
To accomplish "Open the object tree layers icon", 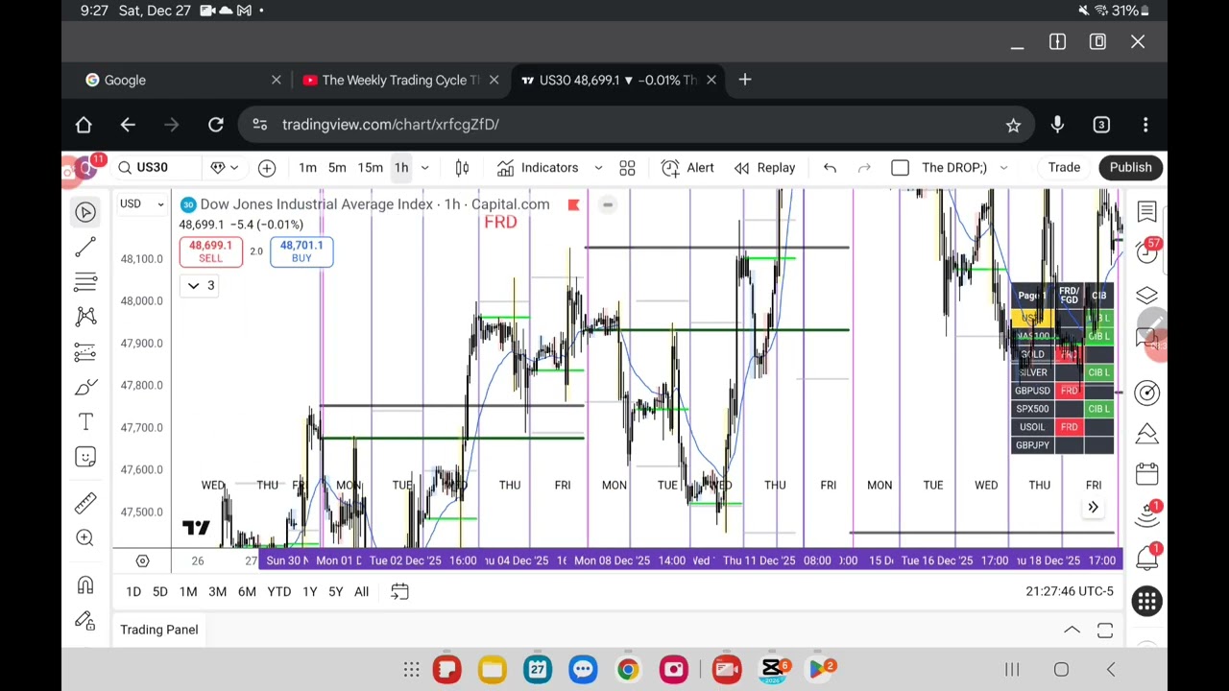I will tap(1146, 296).
